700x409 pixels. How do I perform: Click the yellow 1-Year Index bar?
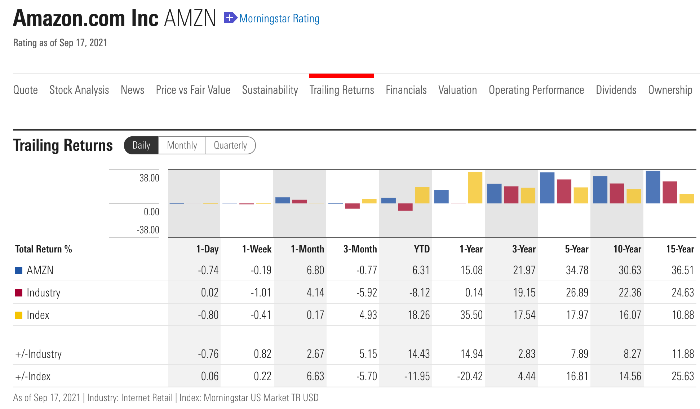(x=475, y=188)
